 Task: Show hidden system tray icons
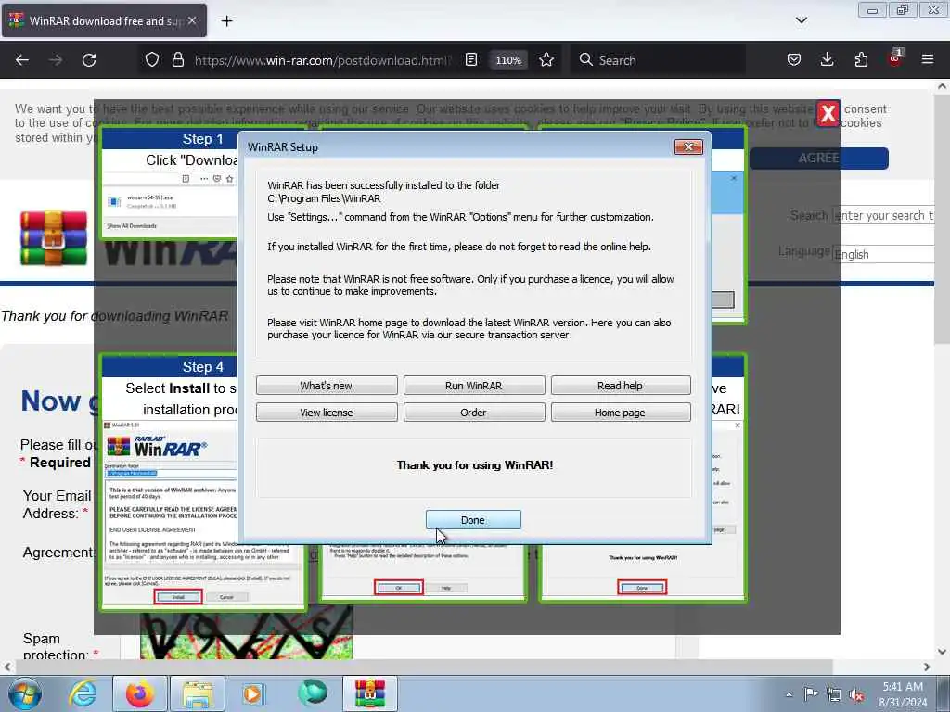[x=789, y=695]
